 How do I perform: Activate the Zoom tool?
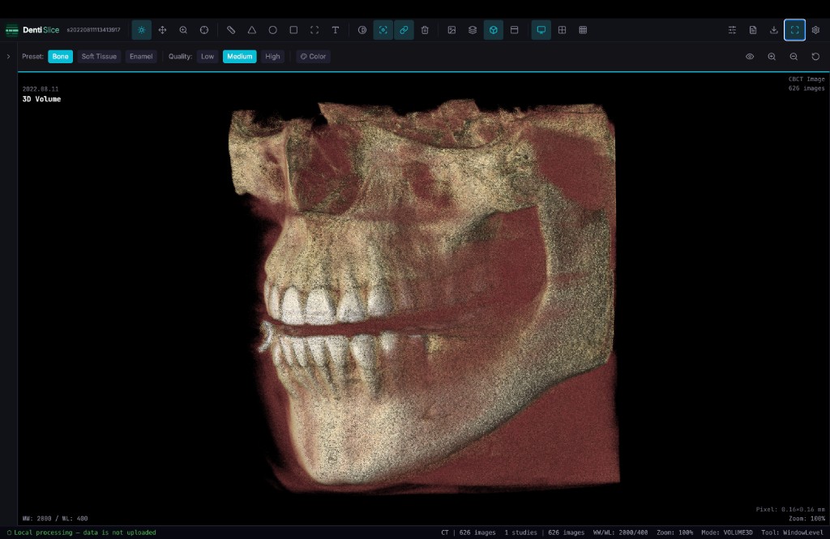[183, 29]
